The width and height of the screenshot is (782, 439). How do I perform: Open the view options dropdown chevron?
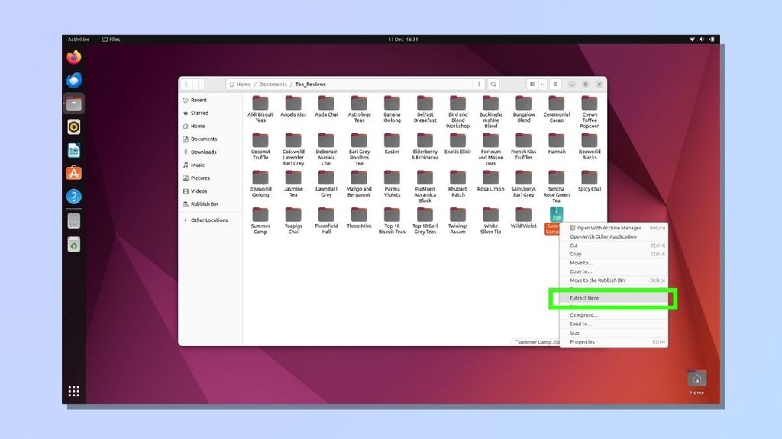543,84
